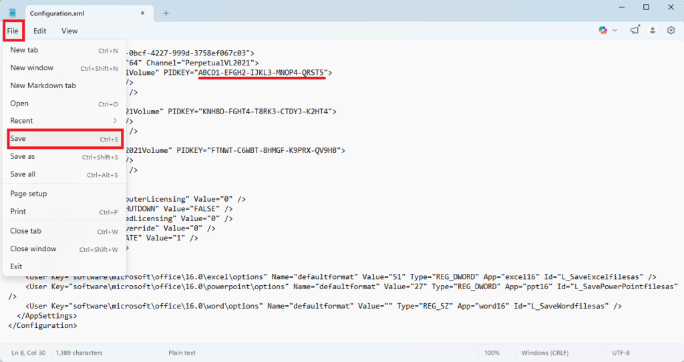This screenshot has height=362, width=684.
Task: Select the Configuration.xml tab
Action: click(88, 13)
